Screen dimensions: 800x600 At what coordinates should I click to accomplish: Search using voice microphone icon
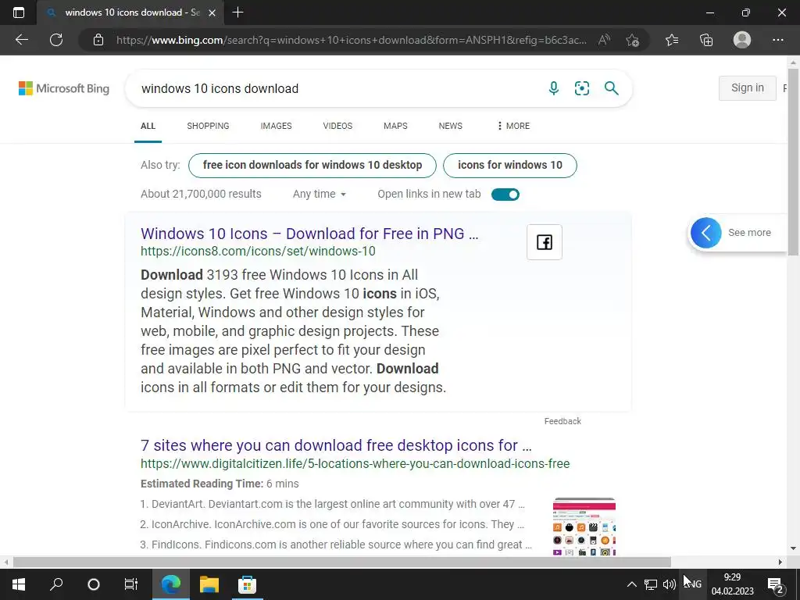coord(554,88)
